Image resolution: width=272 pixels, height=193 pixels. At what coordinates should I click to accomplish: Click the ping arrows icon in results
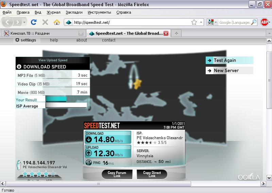pyautogui.click(x=89, y=163)
